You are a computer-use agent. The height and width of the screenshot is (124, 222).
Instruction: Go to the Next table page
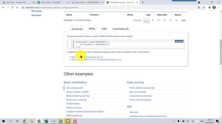tap(183, 20)
